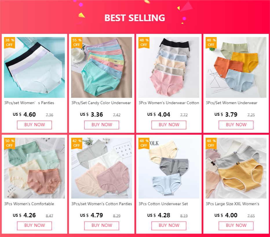The height and width of the screenshot is (237, 270).
Task: Open 3Pcs/Set Candy Color Underwear title link
Action: (101, 103)
